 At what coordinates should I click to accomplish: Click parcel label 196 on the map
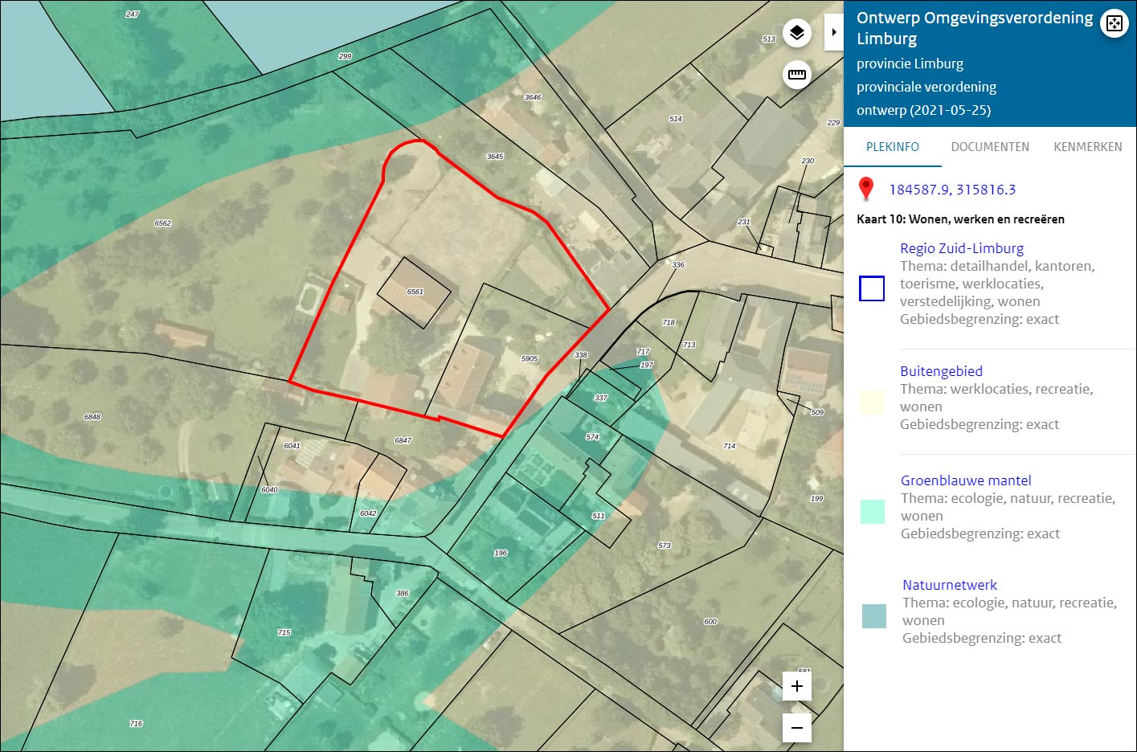pyautogui.click(x=501, y=554)
